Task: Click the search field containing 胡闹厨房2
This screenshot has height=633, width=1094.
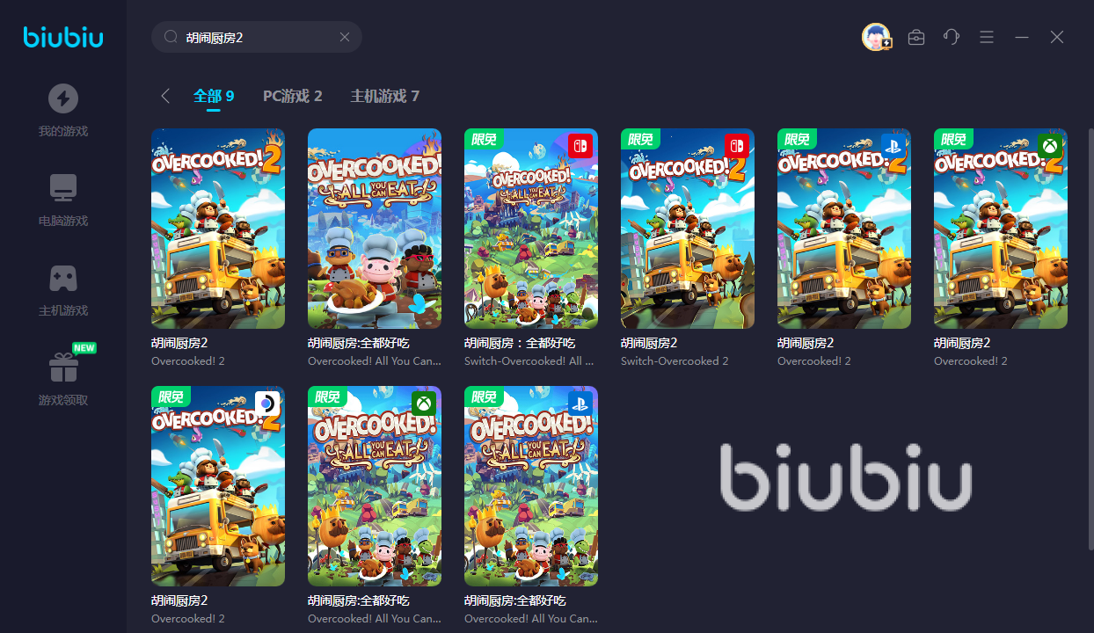Action: tap(257, 37)
